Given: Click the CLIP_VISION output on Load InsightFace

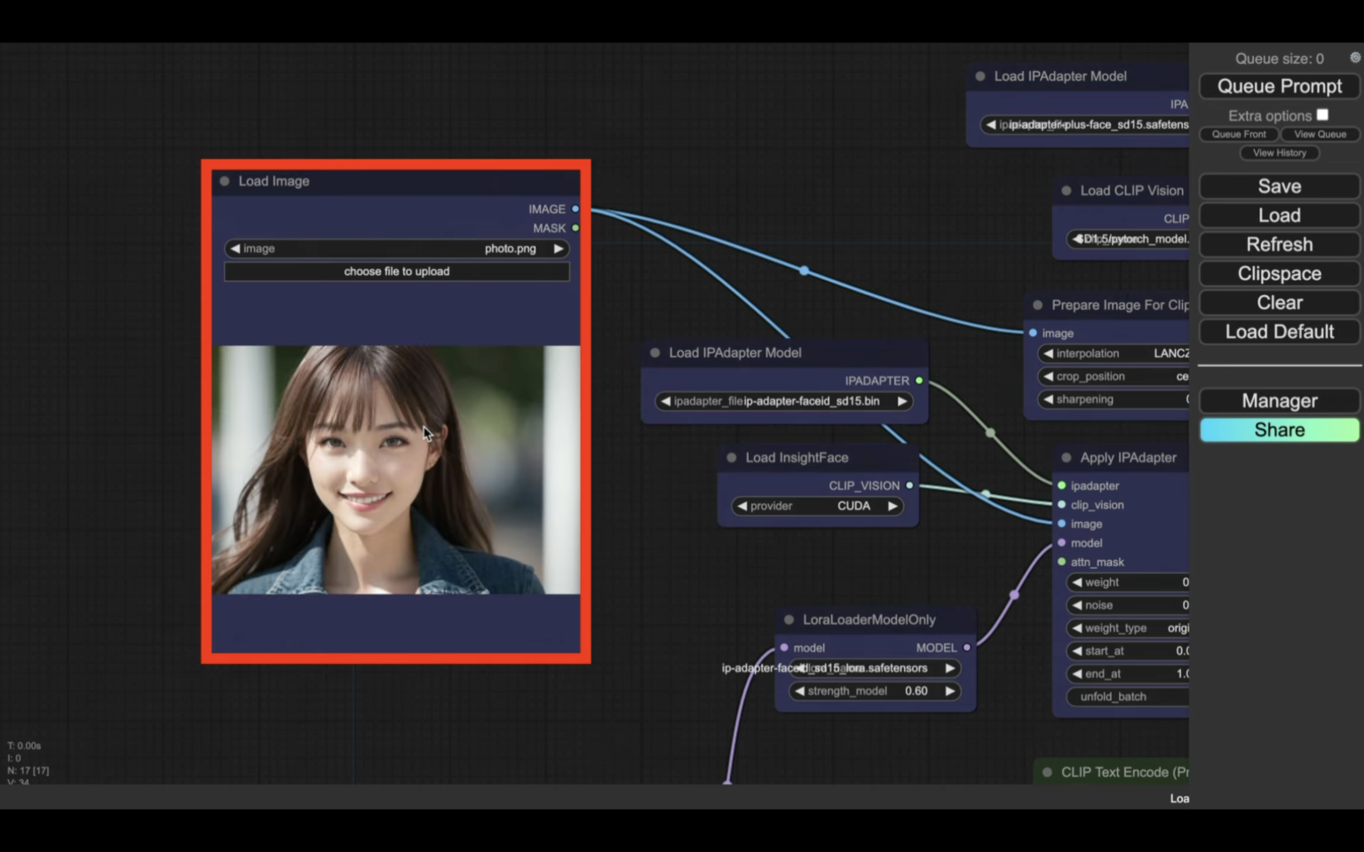Looking at the screenshot, I should tap(909, 485).
